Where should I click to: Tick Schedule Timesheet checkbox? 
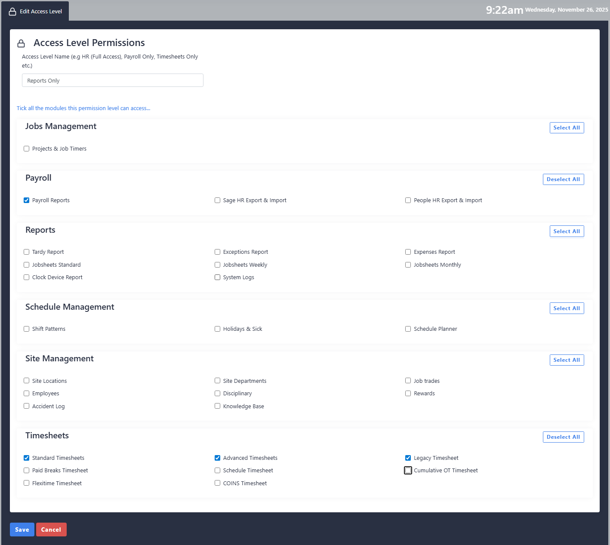[x=218, y=471]
